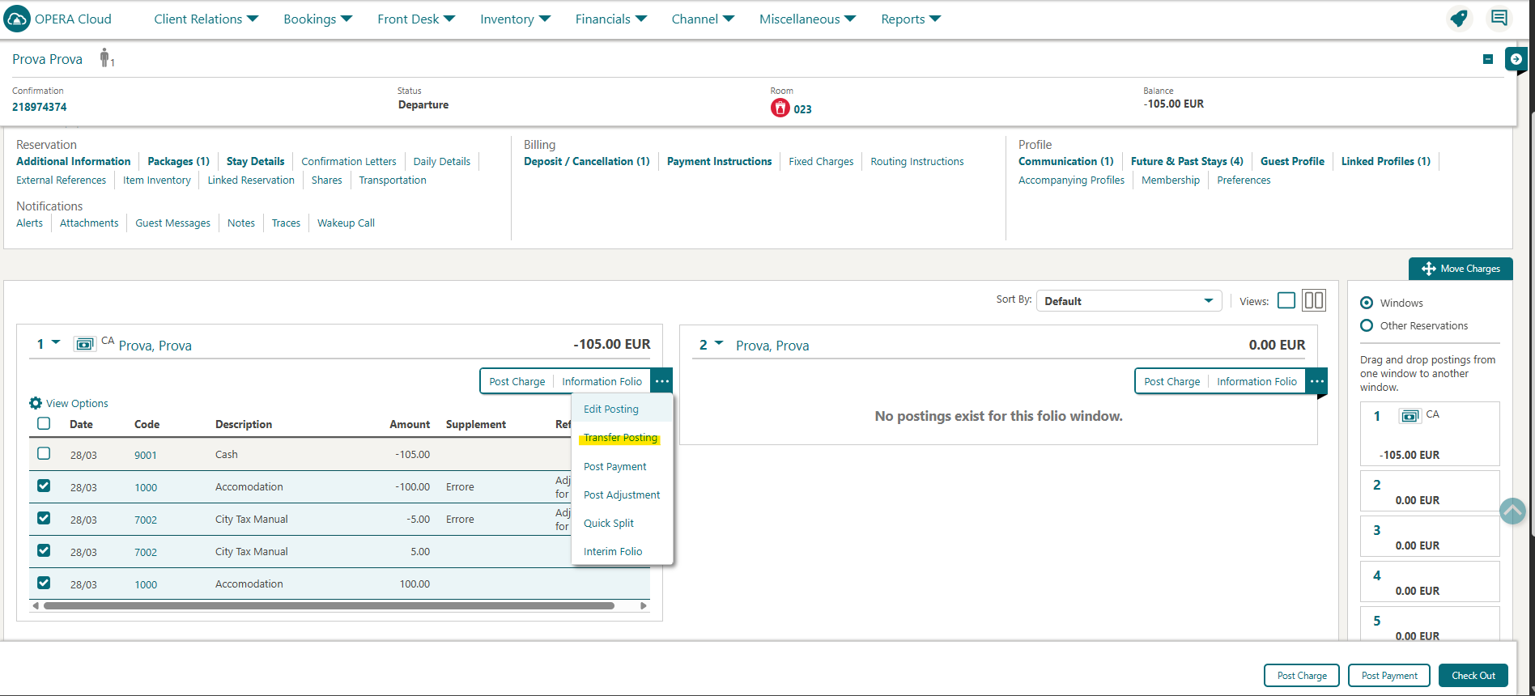Screen dimensions: 1535x696
Task: Open the Sort By Default dropdown
Action: pos(1129,301)
